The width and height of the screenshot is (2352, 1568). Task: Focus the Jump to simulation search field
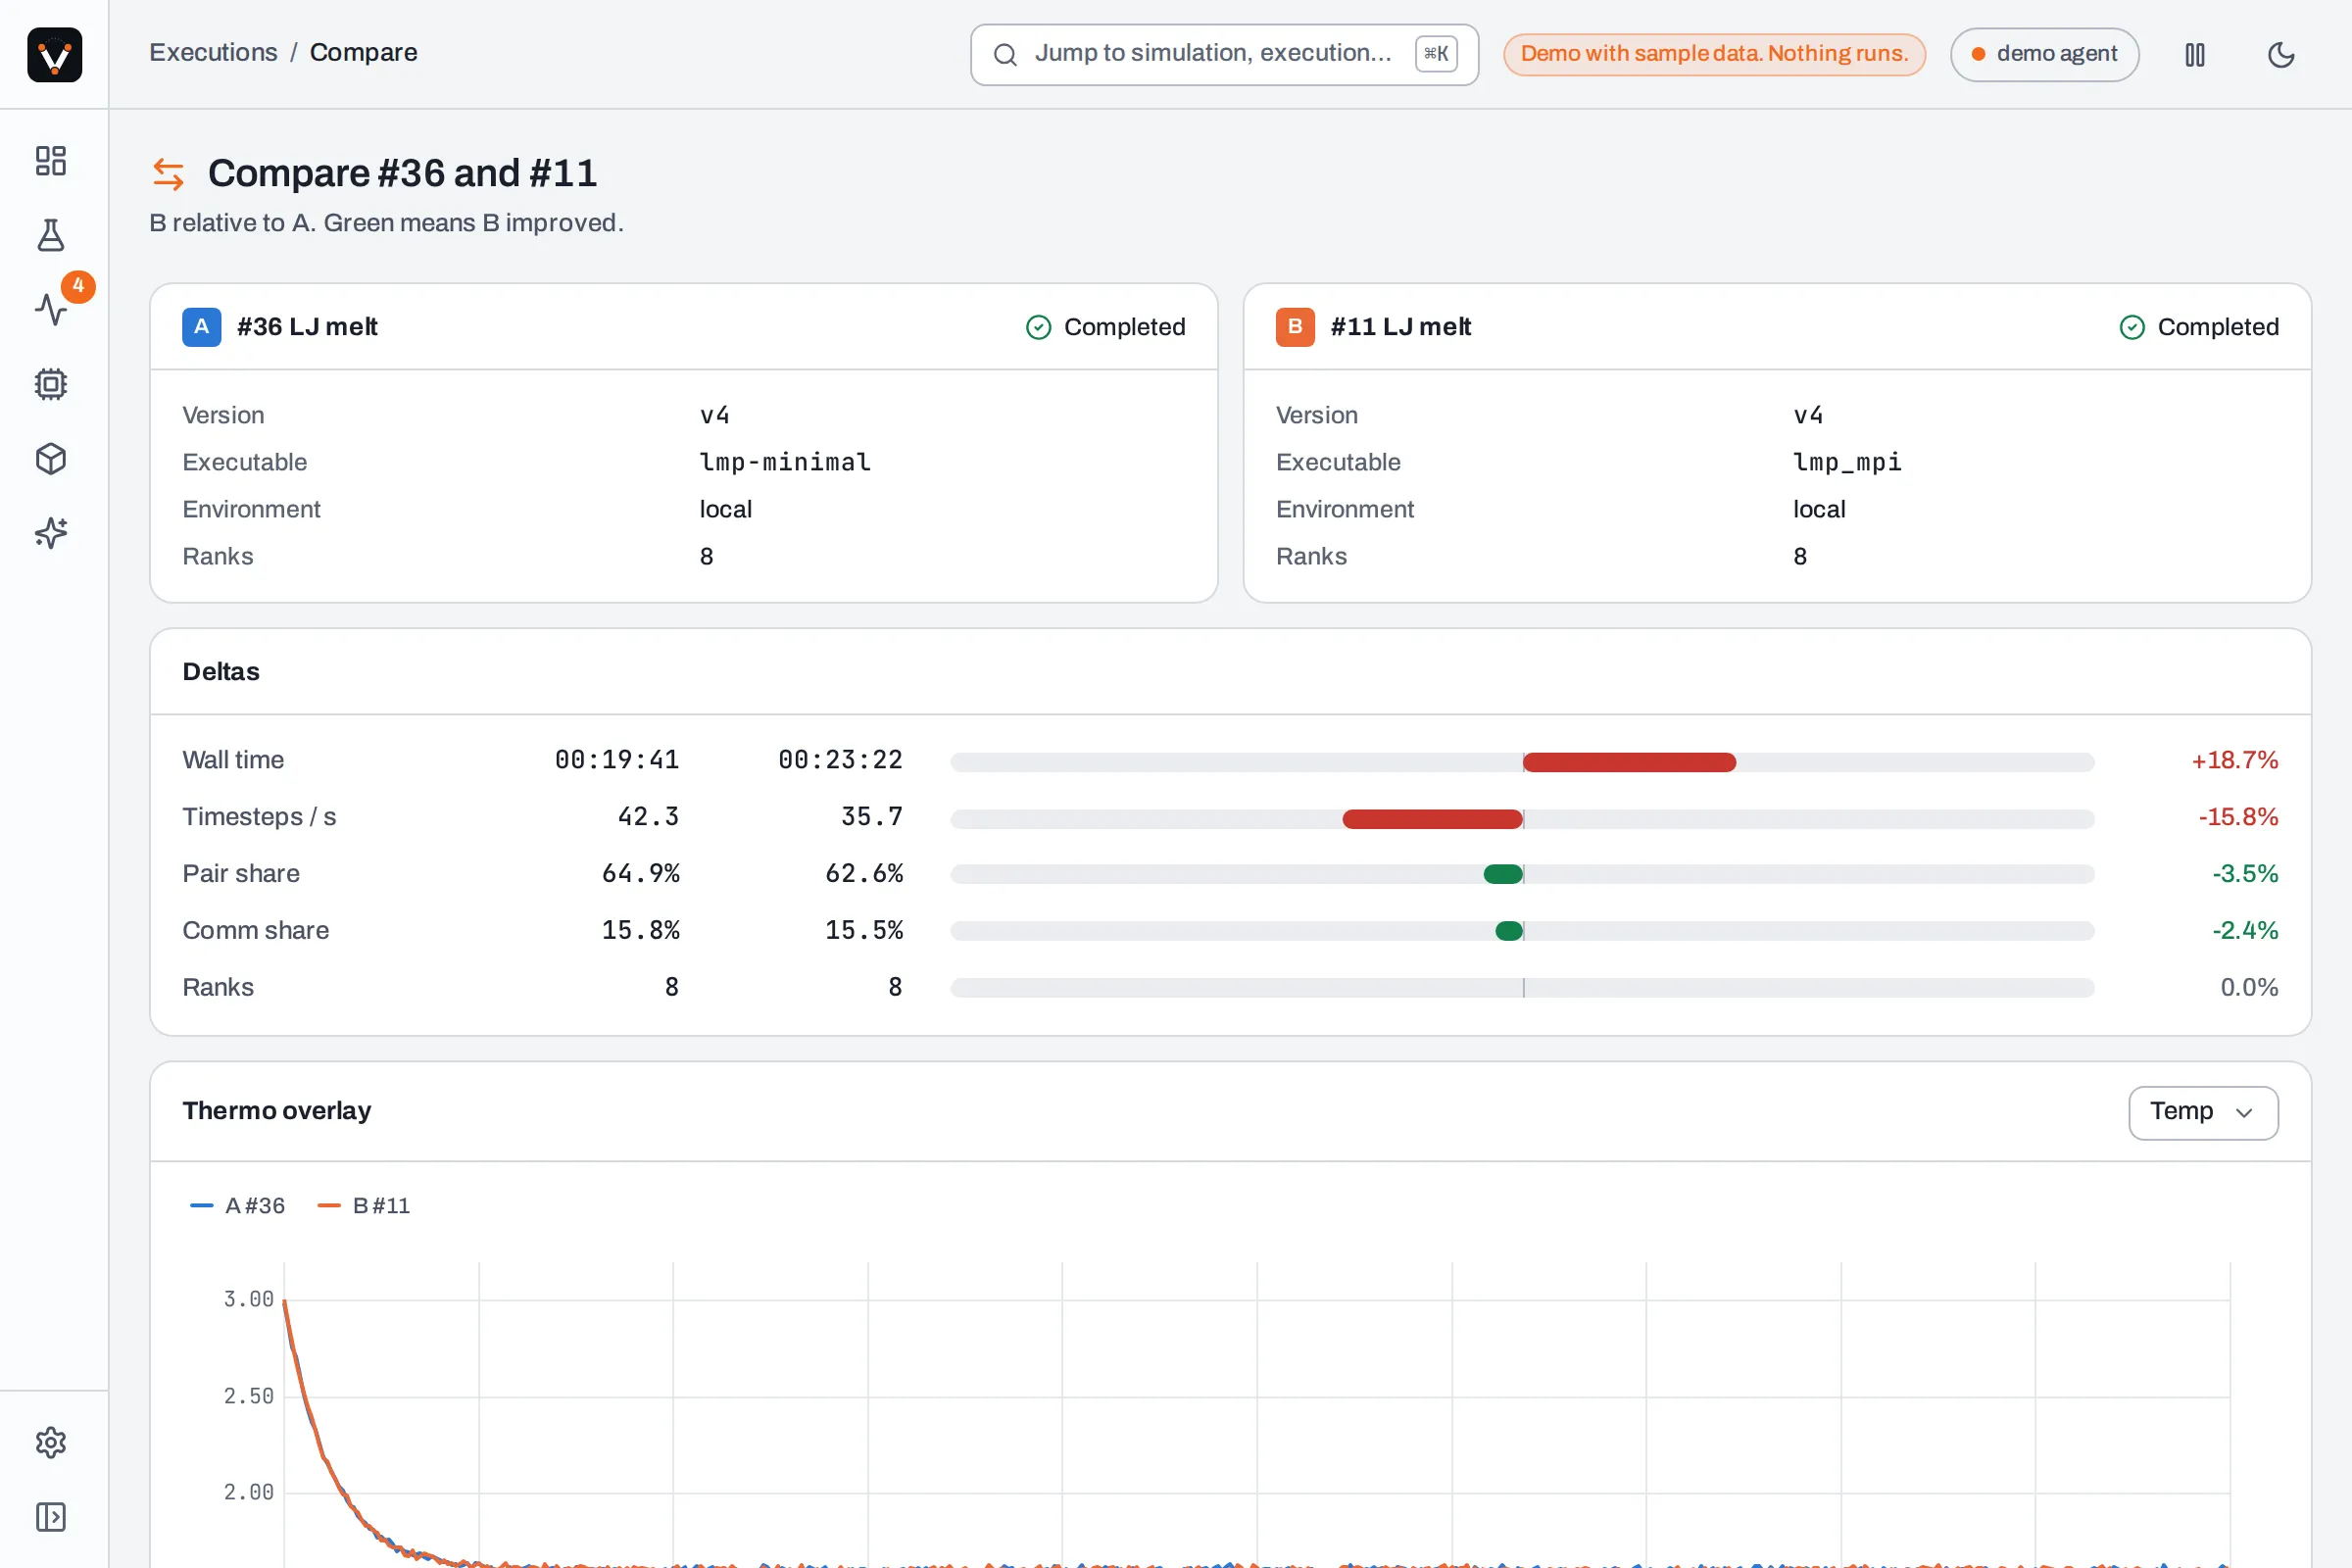point(1224,54)
